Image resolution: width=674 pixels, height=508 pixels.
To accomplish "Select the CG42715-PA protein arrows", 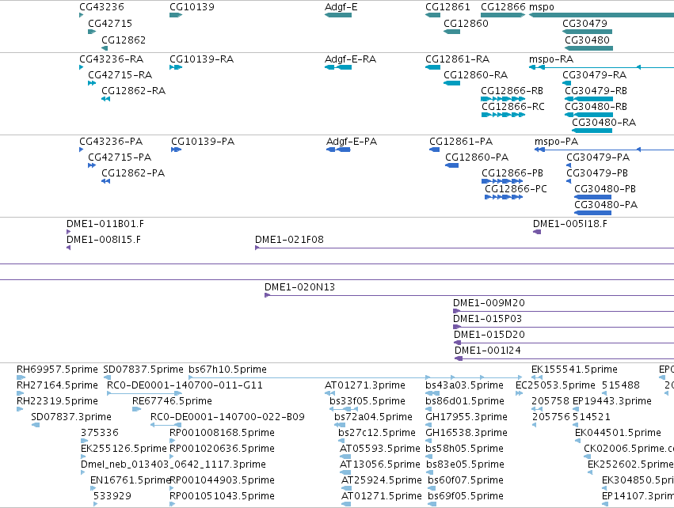I will [92, 165].
